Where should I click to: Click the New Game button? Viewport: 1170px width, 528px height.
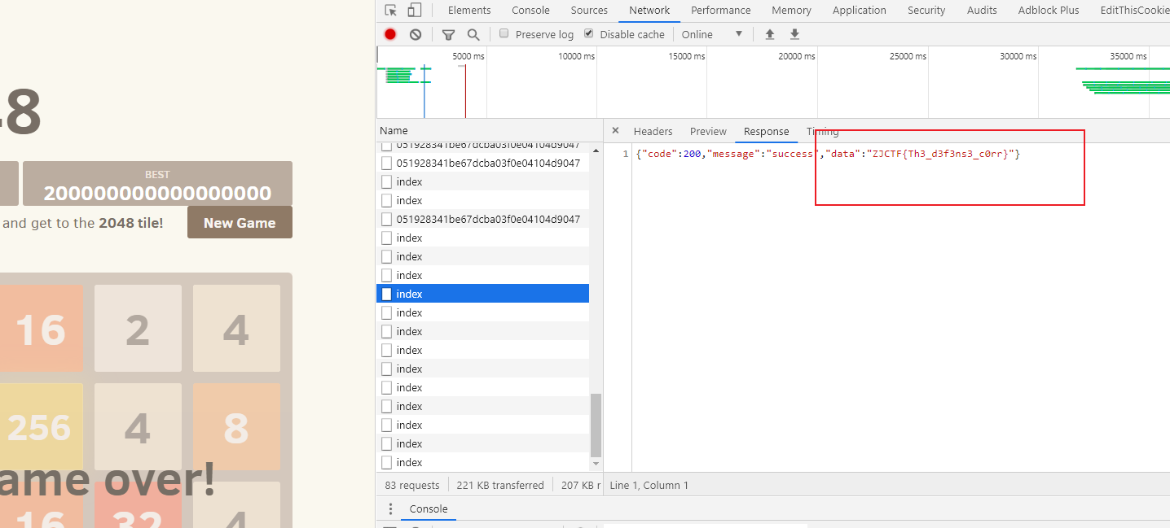[x=240, y=222]
